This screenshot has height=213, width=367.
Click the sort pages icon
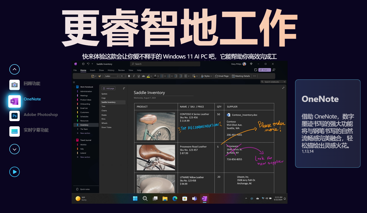(124, 88)
